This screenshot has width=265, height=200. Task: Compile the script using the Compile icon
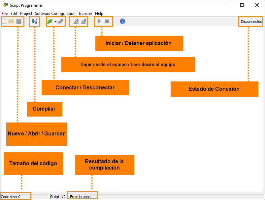coord(34,22)
